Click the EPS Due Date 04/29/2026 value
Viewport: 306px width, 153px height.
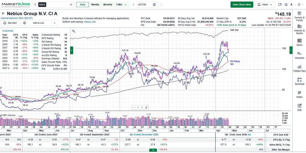click(x=169, y=22)
